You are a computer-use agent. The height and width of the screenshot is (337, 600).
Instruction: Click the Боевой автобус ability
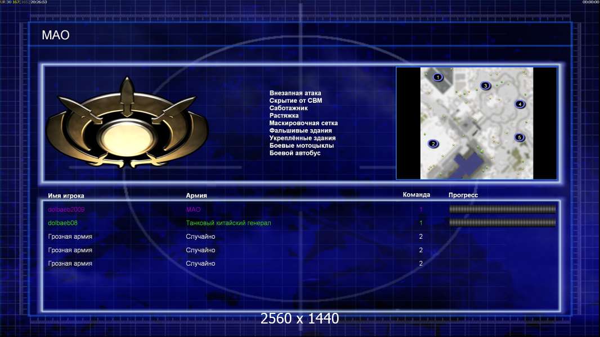(295, 153)
